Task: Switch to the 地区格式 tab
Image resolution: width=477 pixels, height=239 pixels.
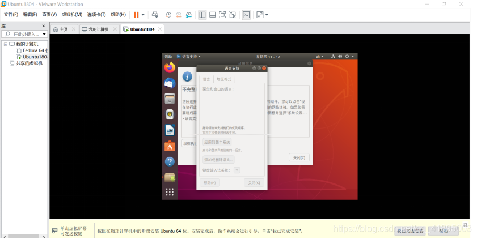Action: (224, 79)
